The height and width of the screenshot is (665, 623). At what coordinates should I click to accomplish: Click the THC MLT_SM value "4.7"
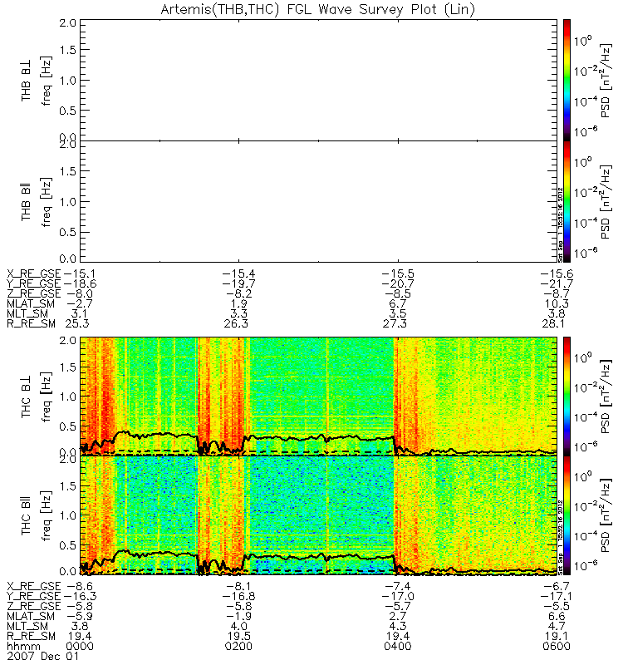coord(557,627)
